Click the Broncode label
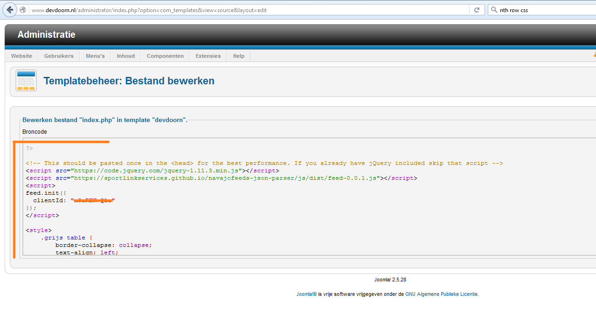Screen dimensions: 596x321 coord(35,132)
